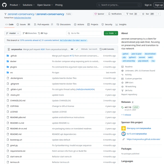Screen dimensions: 164x164
Task: Open the HelloZeroNet/ZeroNet forked-from link
Action: click(23, 18)
